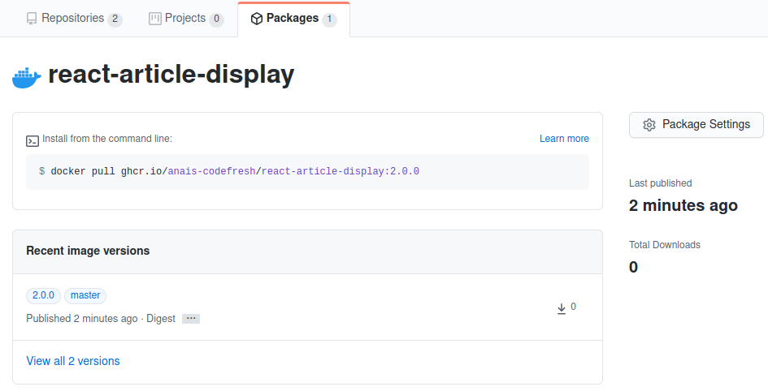768x391 pixels.
Task: Click the react-article-display package title
Action: coord(171,75)
